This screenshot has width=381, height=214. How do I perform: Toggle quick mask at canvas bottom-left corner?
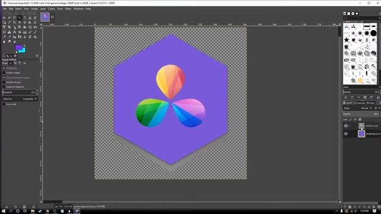(x=41, y=202)
